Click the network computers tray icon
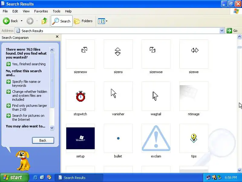 (x=208, y=177)
